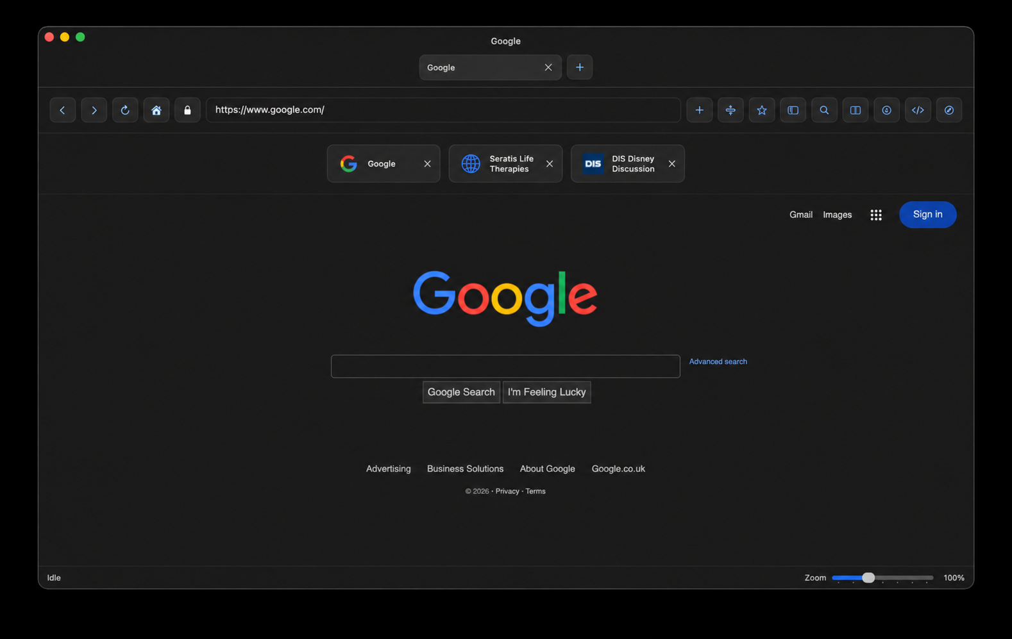Click the Google Search button
The image size is (1012, 639).
coord(461,392)
